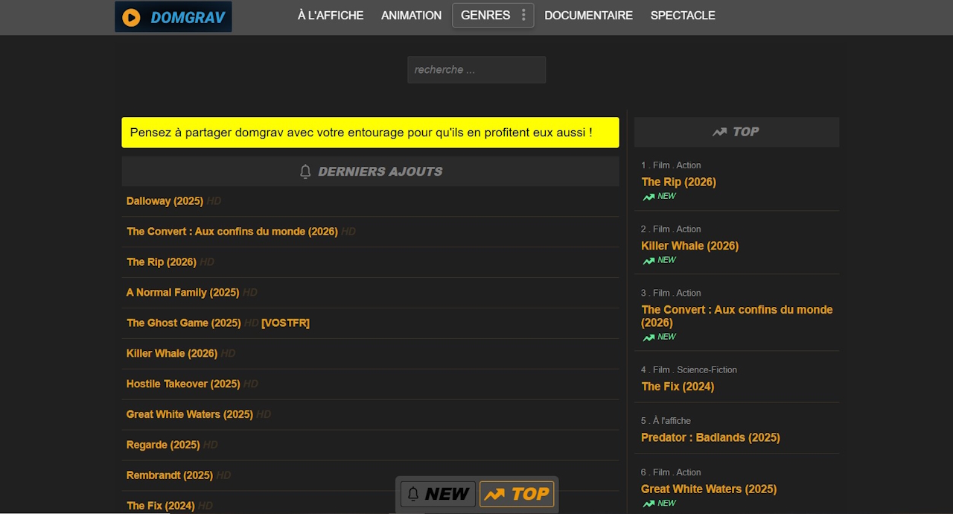Click the DOMGRAV play logo icon
Viewport: 953px width, 514px height.
pyautogui.click(x=131, y=17)
